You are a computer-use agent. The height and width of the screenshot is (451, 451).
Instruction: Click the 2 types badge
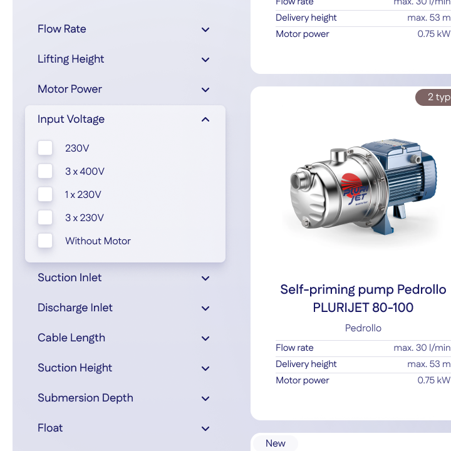pos(433,97)
